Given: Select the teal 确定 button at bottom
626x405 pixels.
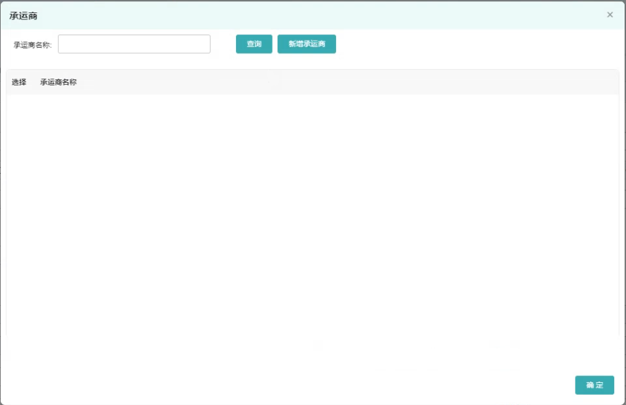Looking at the screenshot, I should click(594, 385).
